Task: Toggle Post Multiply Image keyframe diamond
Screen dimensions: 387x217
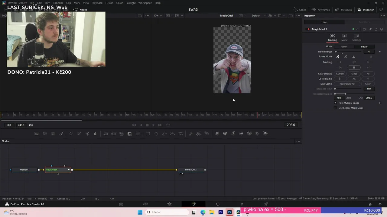Action: pos(380,103)
